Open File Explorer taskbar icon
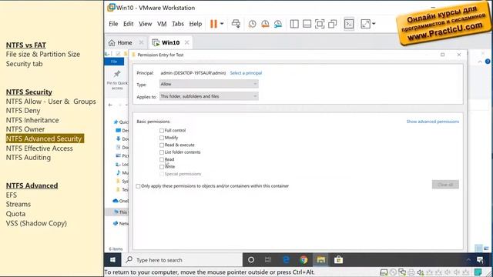493x277 pixels. pyautogui.click(x=320, y=260)
